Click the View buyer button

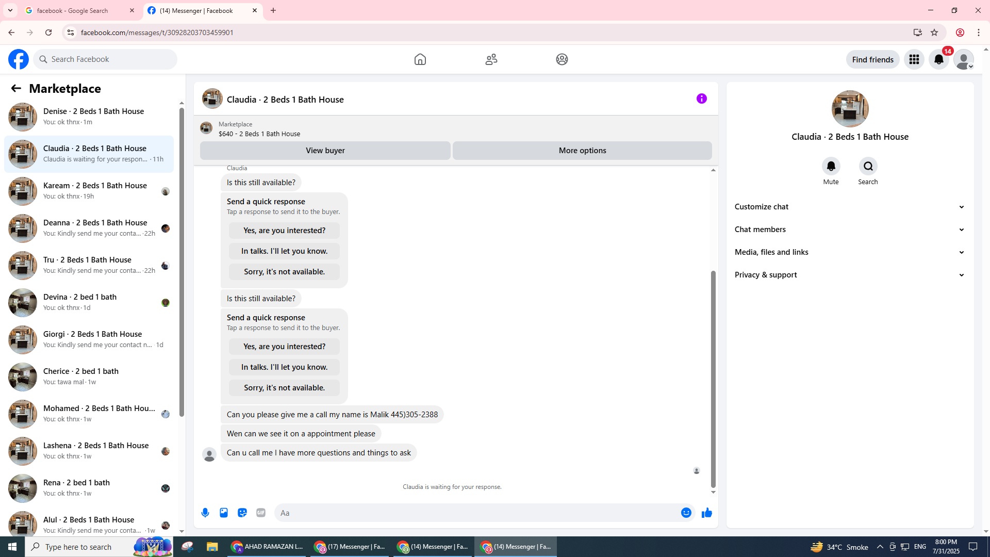325,151
